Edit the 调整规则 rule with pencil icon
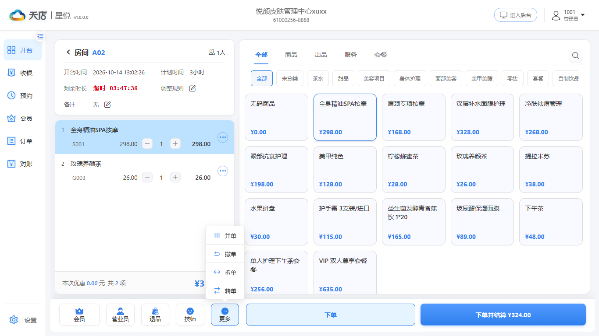599x336 pixels. 192,88
